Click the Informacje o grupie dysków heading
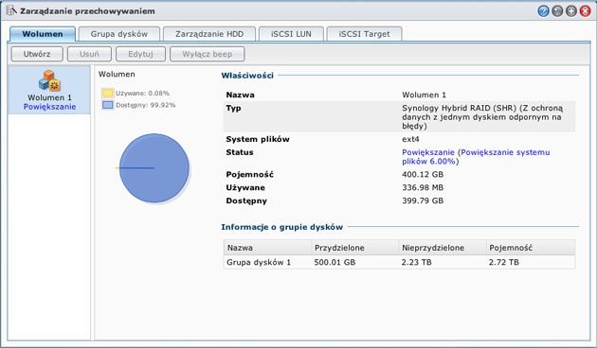The height and width of the screenshot is (348, 597). tap(282, 227)
